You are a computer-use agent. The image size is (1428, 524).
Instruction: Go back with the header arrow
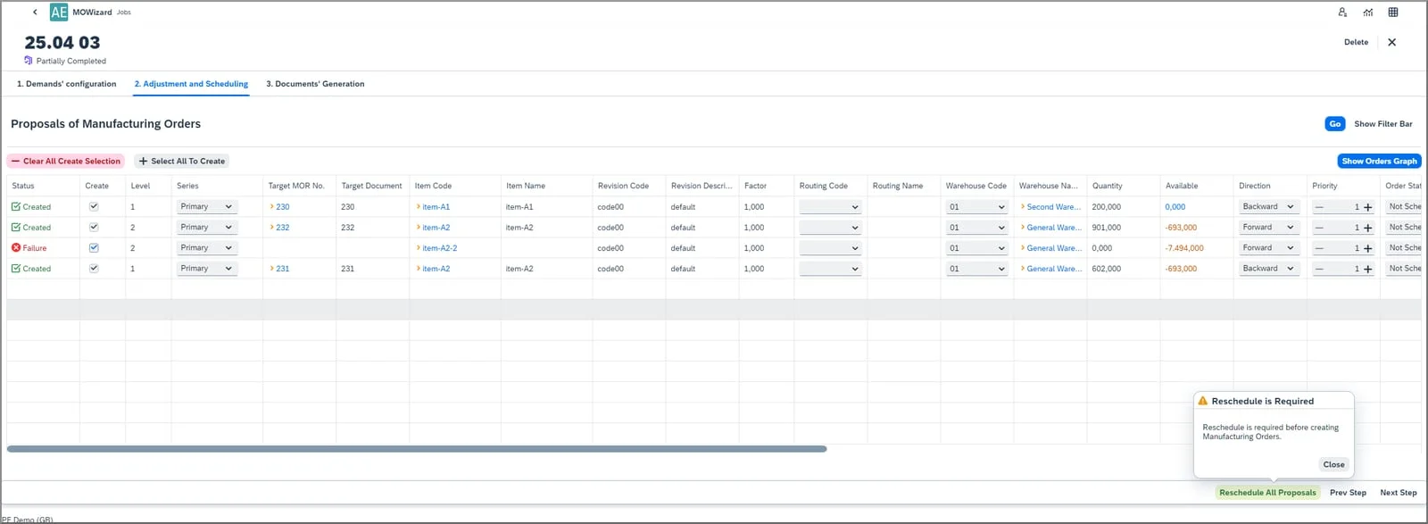tap(35, 12)
